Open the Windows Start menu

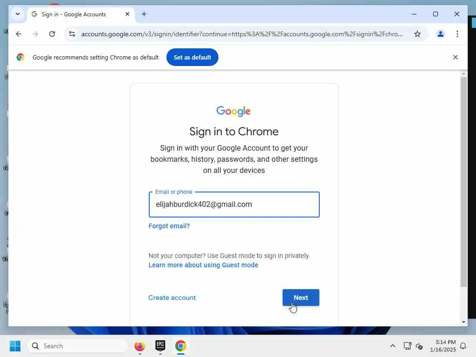(15, 346)
